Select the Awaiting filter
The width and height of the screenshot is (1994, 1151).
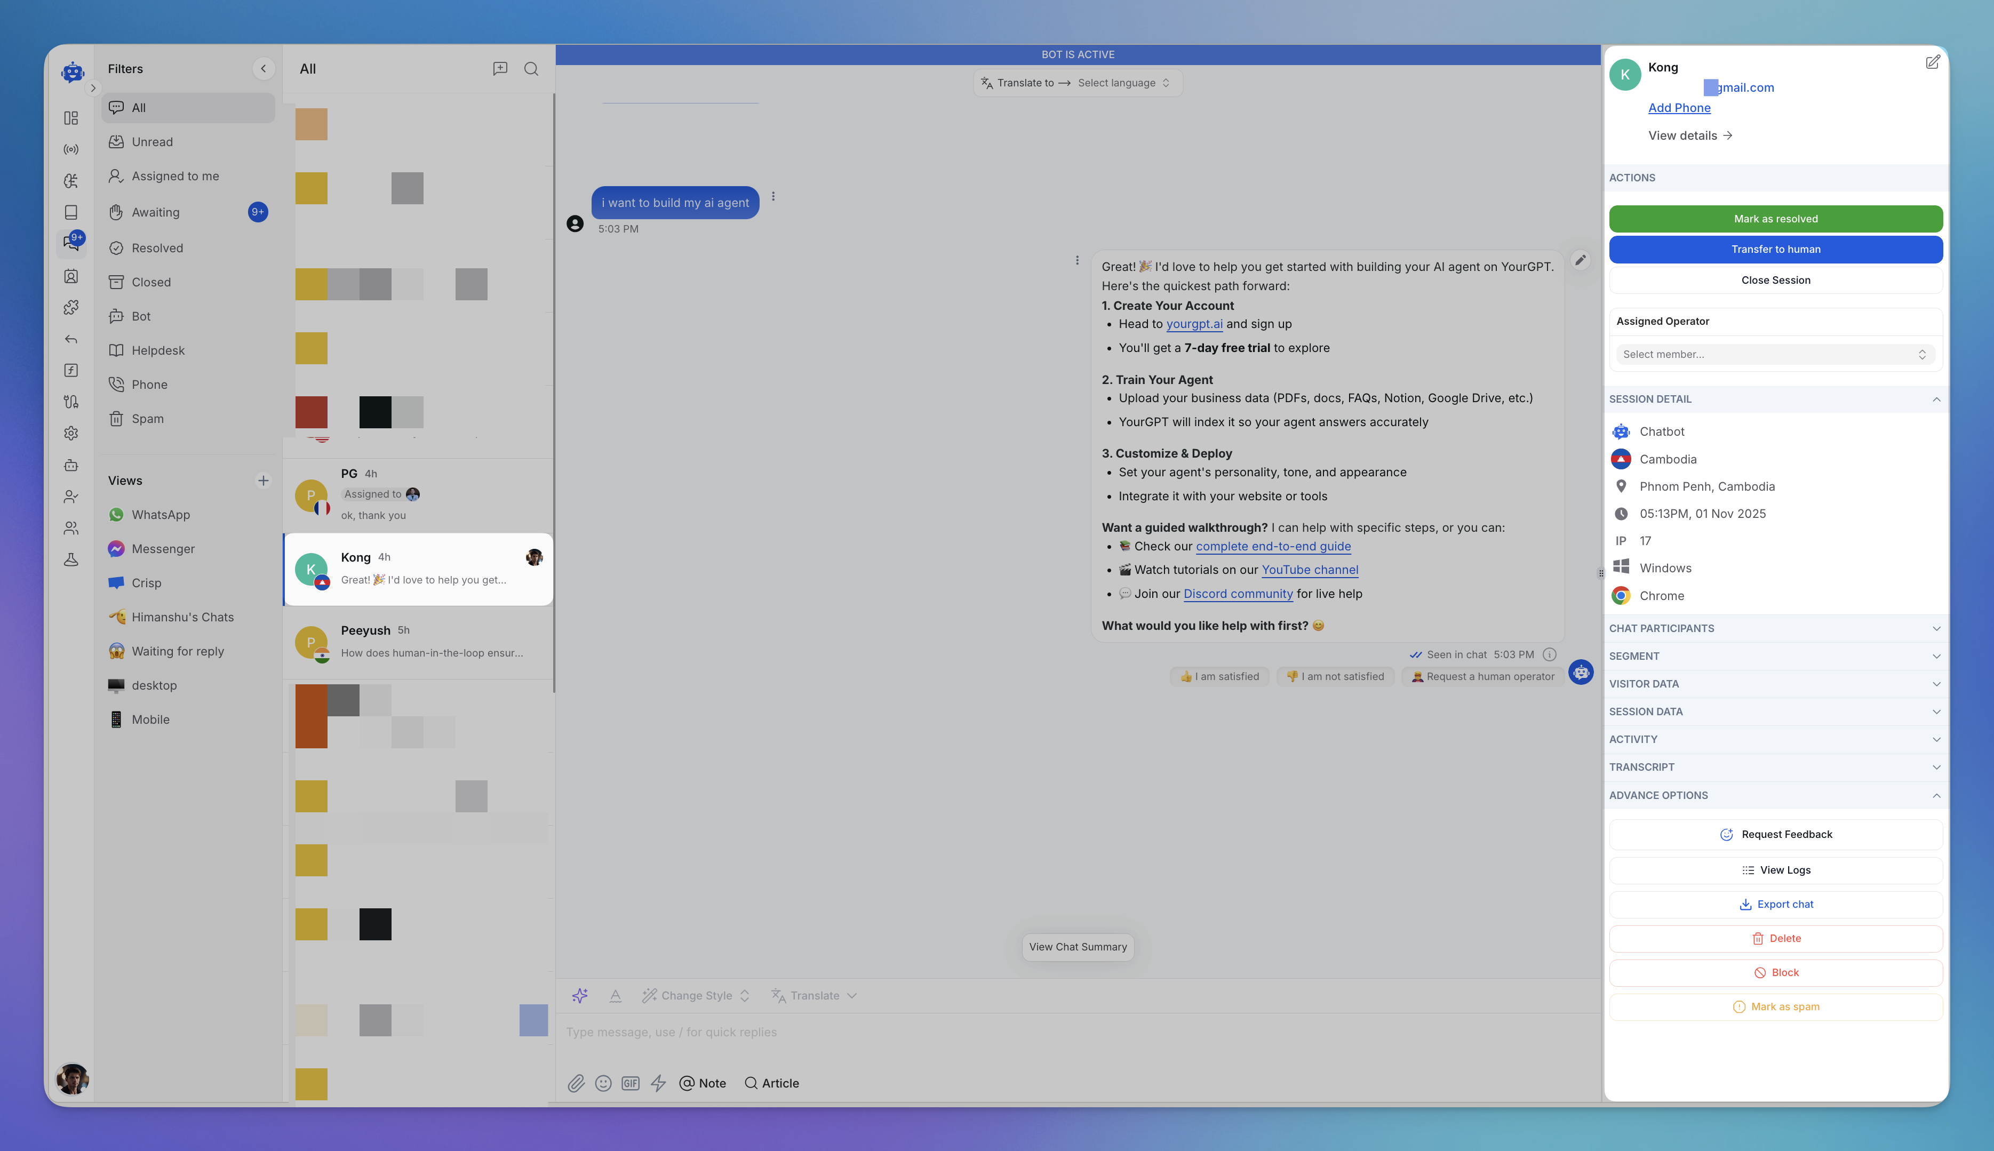156,212
